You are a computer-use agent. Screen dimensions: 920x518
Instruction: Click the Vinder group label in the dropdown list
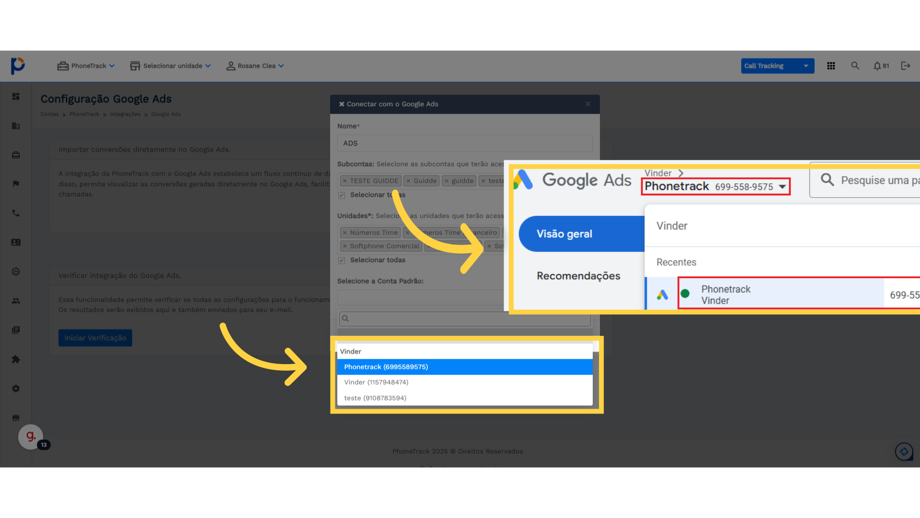[351, 352]
